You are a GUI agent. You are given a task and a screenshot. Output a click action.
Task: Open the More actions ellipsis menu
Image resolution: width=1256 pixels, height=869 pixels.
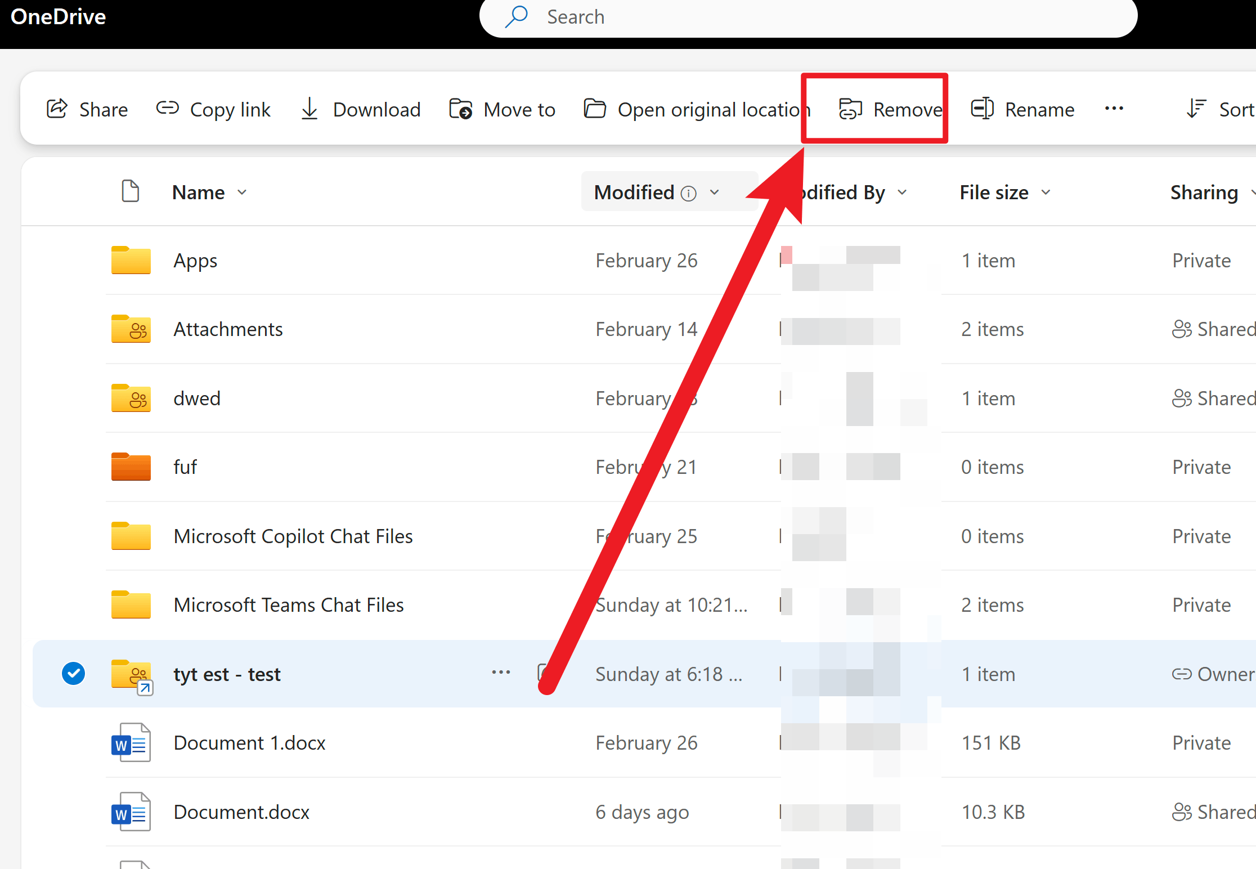(1114, 109)
